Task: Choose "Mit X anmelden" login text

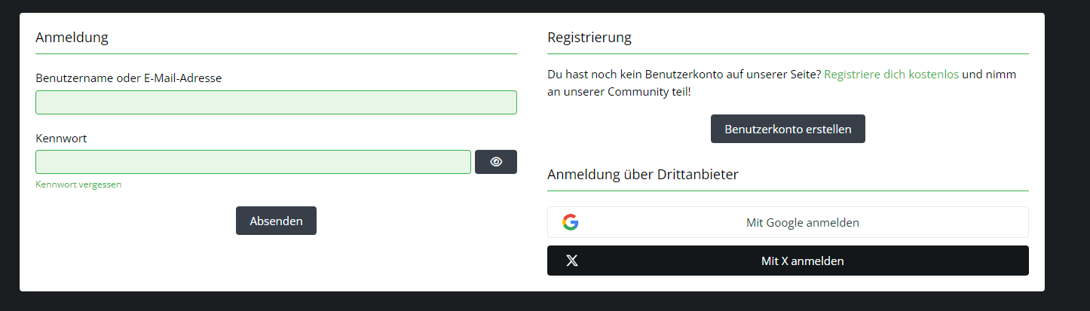Action: [x=802, y=261]
